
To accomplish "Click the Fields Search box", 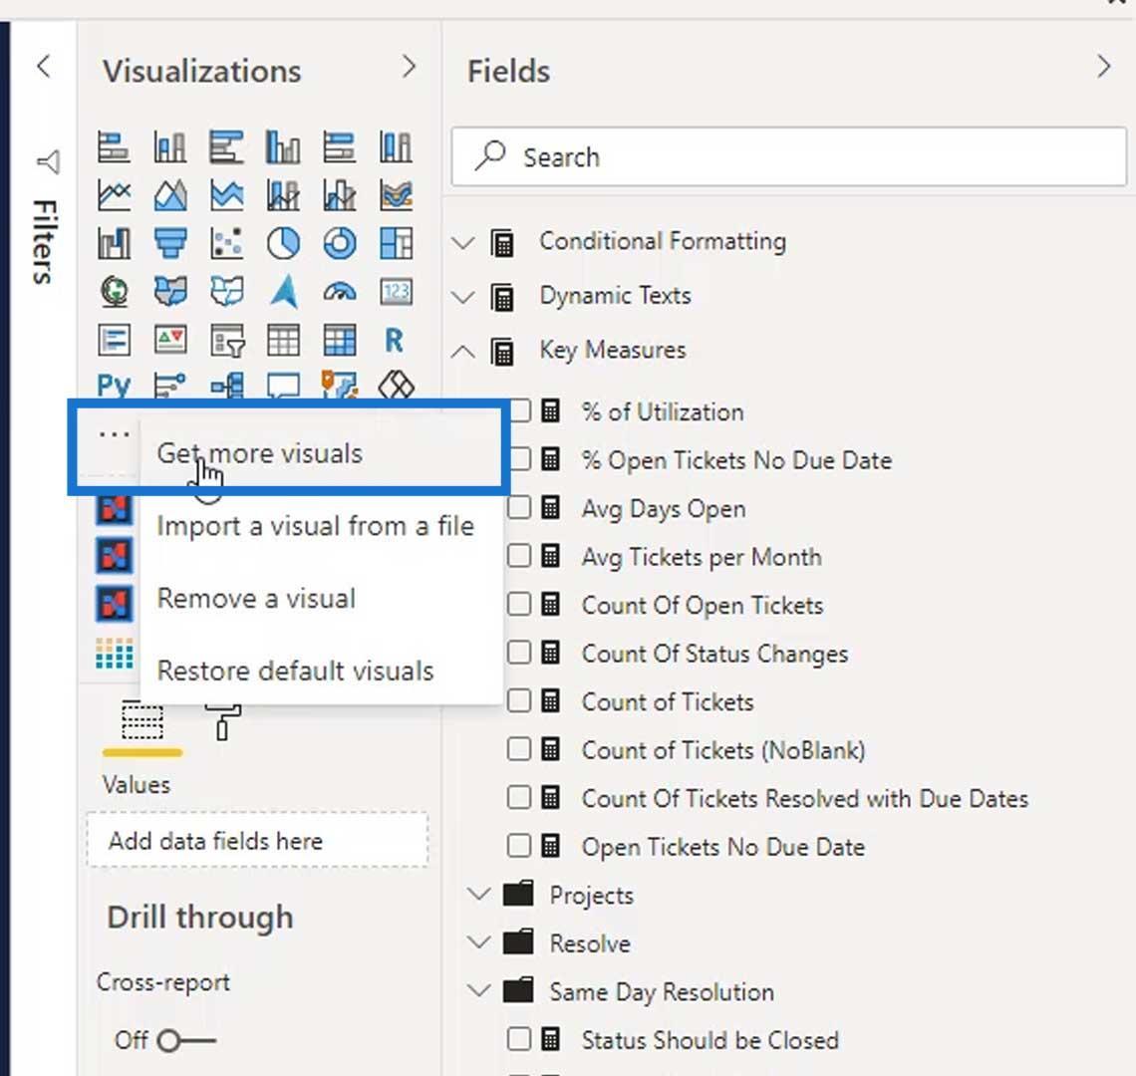I will click(789, 156).
